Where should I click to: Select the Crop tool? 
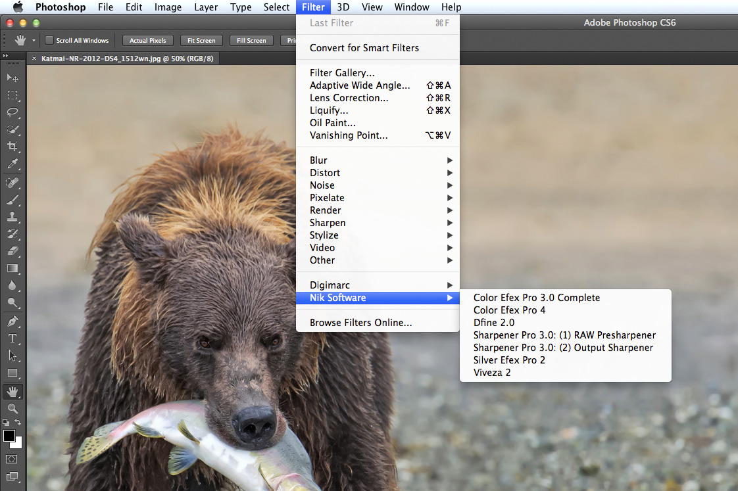point(12,147)
